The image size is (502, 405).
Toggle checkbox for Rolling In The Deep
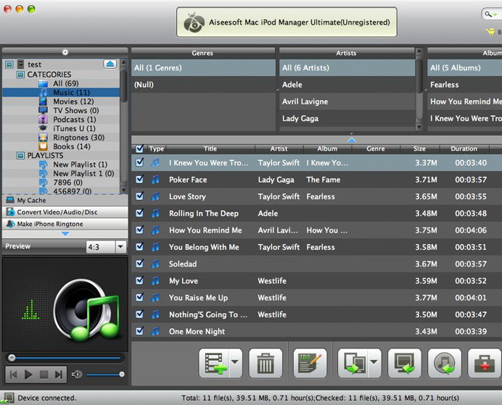tap(139, 214)
